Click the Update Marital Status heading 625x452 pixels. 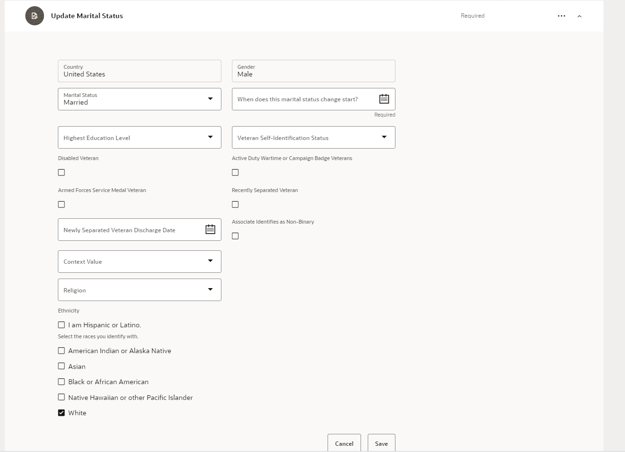(x=87, y=16)
